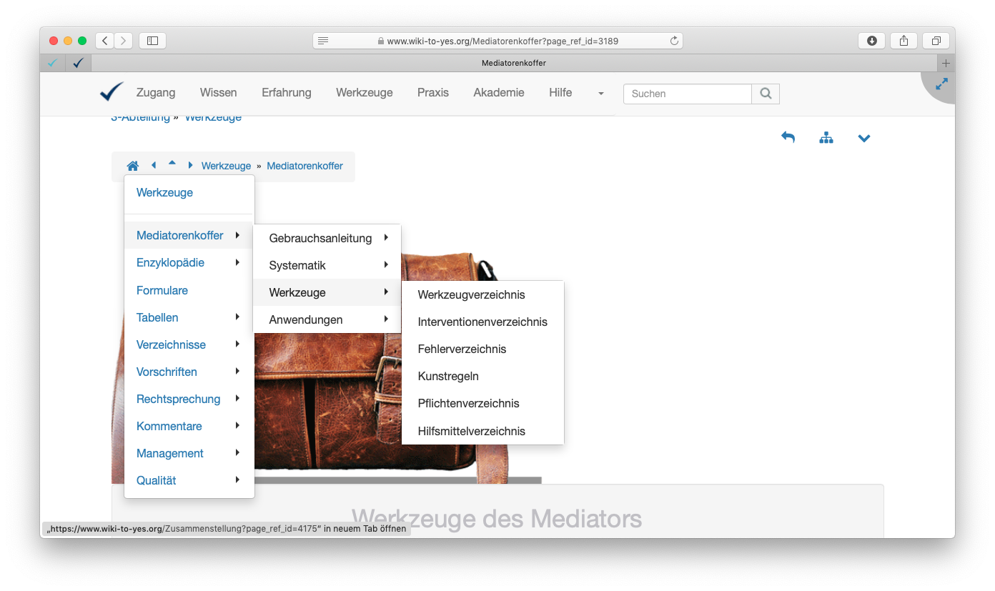Reload page with the refresh icon

click(x=673, y=41)
